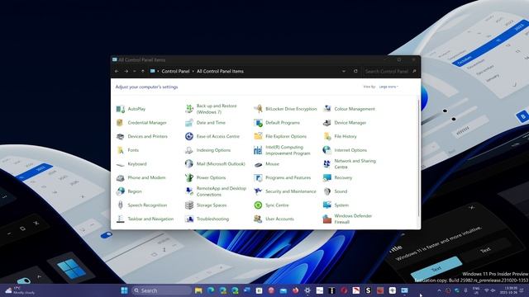Click ENG language indicator in tray
Viewport: 529px width, 297px height.
[476, 290]
